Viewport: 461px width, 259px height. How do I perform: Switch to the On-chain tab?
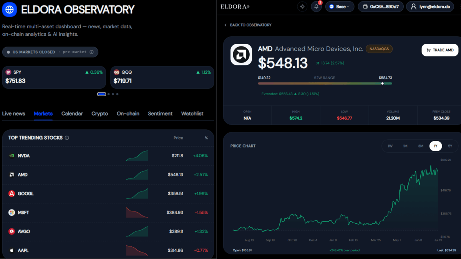128,114
